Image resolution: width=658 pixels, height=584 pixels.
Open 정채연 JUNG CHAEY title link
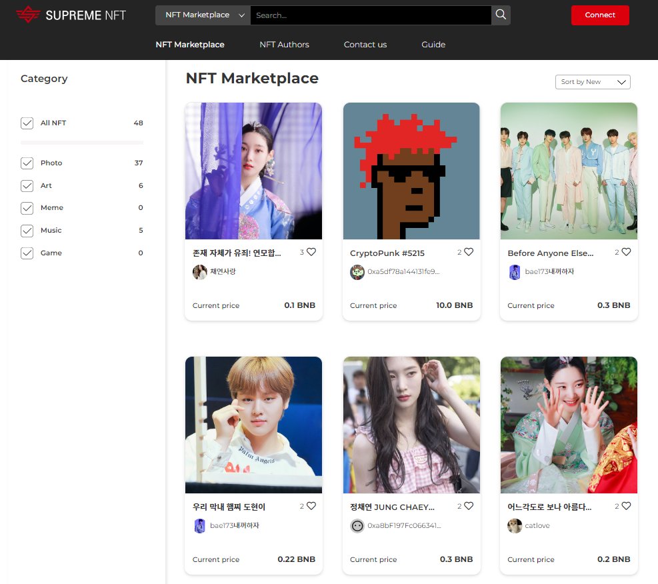click(392, 507)
